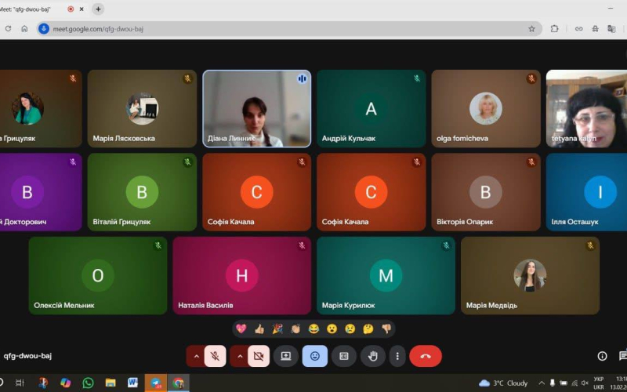Turn on closed captions
Screen dimensions: 627x392
tap(344, 356)
